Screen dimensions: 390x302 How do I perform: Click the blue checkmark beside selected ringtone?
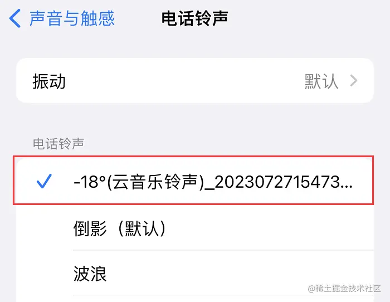pos(44,181)
